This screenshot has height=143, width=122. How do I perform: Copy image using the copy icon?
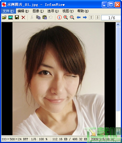tap(38, 17)
